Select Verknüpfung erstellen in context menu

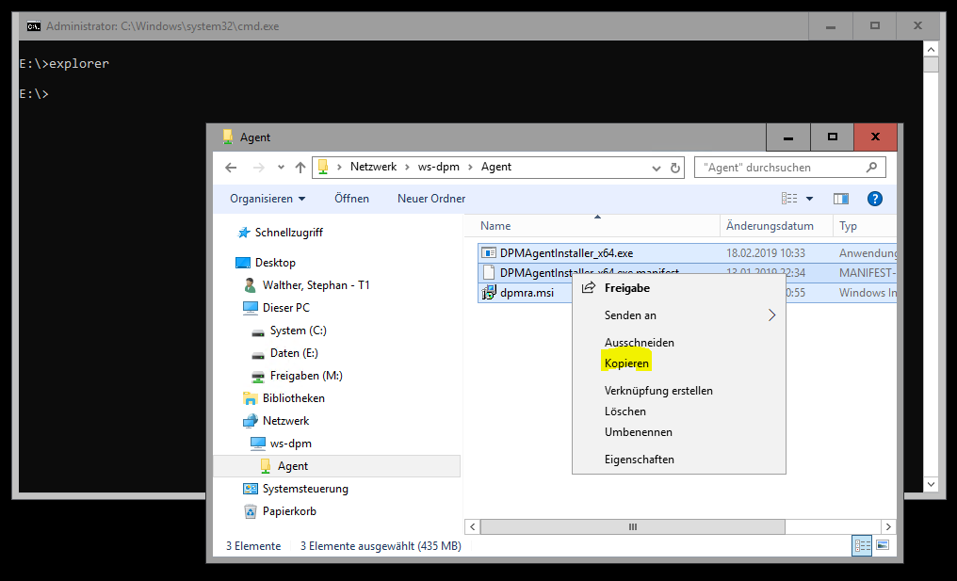pyautogui.click(x=679, y=391)
